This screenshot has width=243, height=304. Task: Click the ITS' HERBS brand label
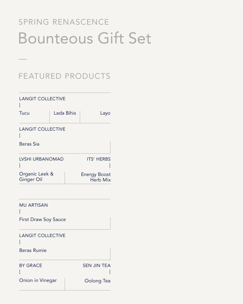[x=99, y=159]
